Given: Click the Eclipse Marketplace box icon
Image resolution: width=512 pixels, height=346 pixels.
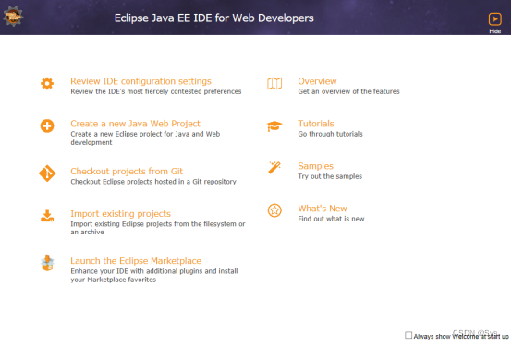Looking at the screenshot, I should (x=47, y=263).
